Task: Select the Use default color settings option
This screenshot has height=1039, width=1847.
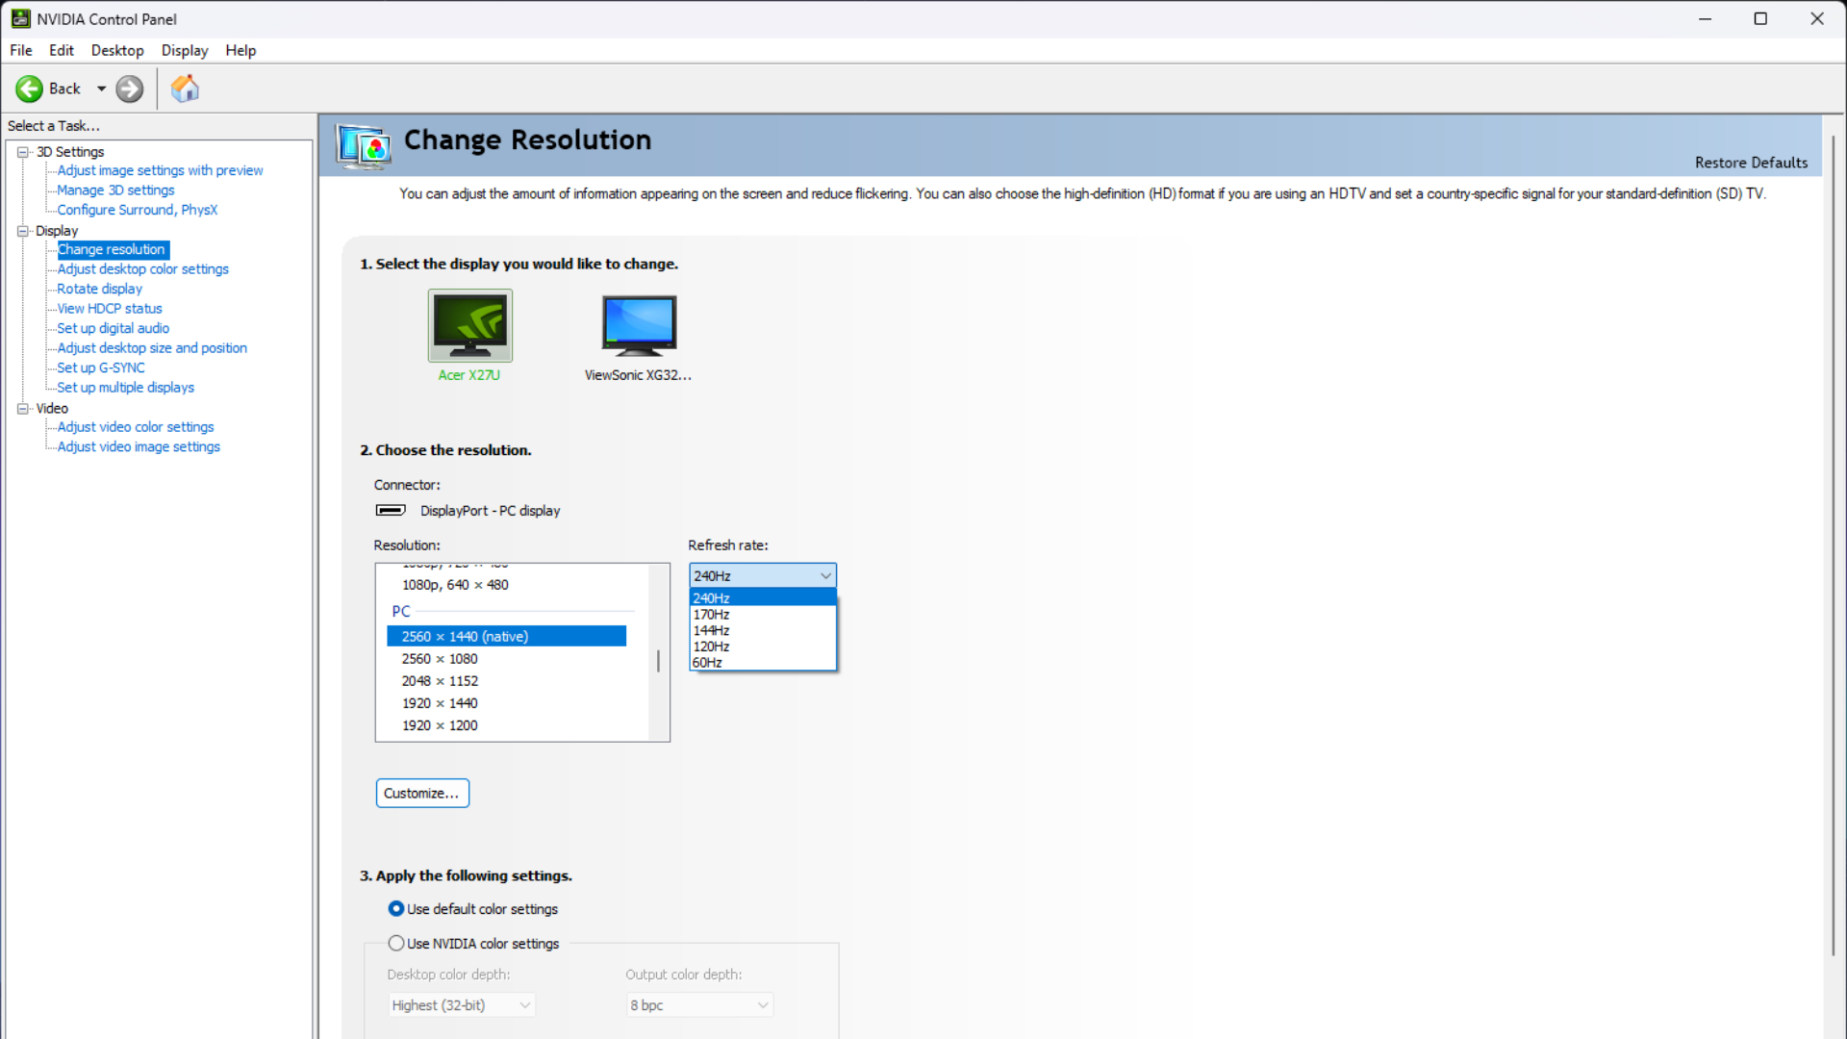Action: tap(395, 908)
